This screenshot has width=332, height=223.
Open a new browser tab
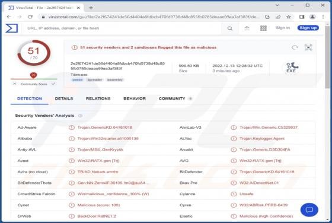[x=91, y=8]
